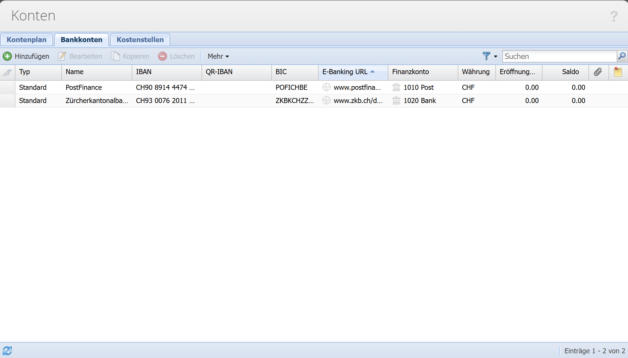Sort by the Saldo column header

(570, 72)
